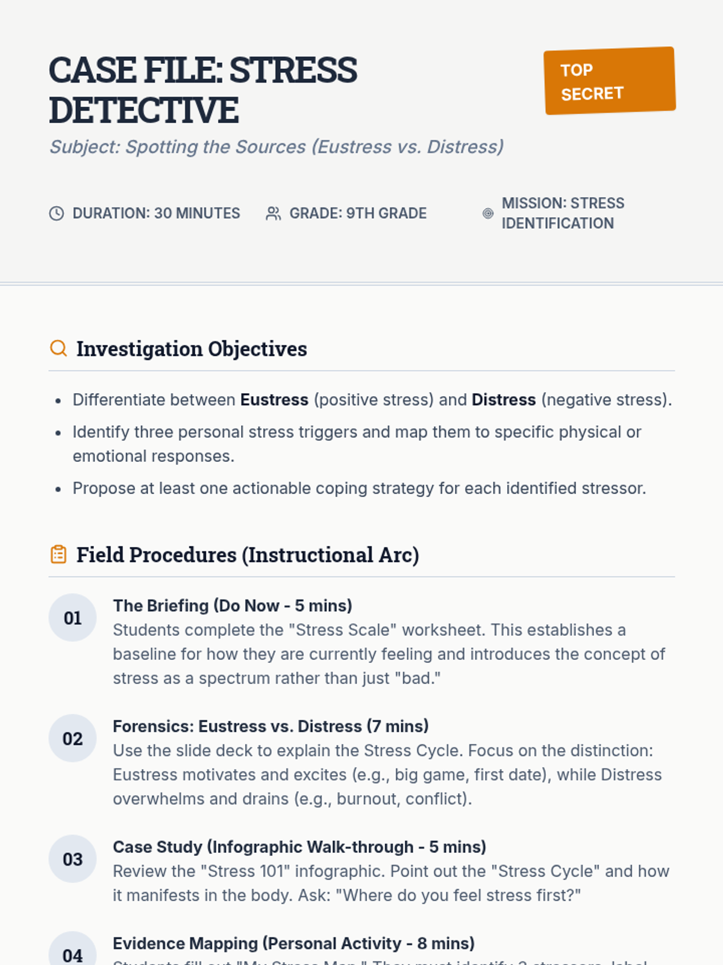Click the Case File: Stress Detective title
This screenshot has height=965, width=723.
pos(203,90)
